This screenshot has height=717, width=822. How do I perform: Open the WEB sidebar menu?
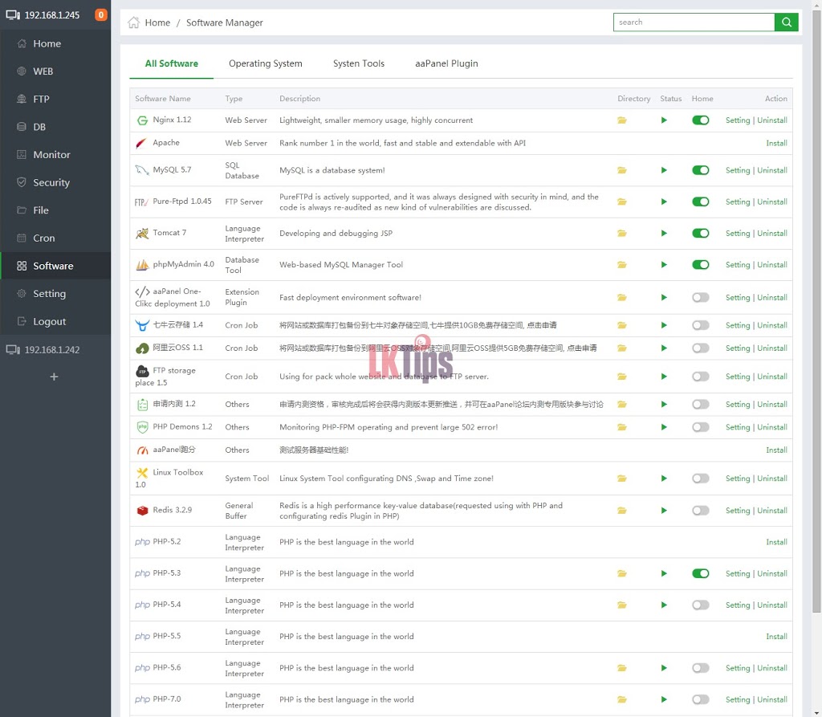point(55,71)
